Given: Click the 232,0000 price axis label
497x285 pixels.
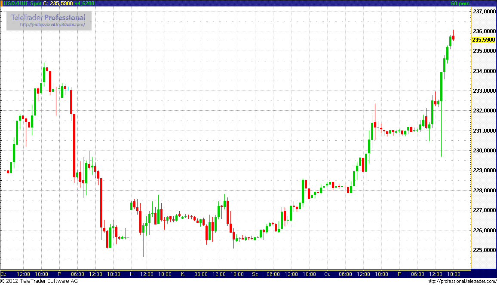Looking at the screenshot, I should (485, 111).
